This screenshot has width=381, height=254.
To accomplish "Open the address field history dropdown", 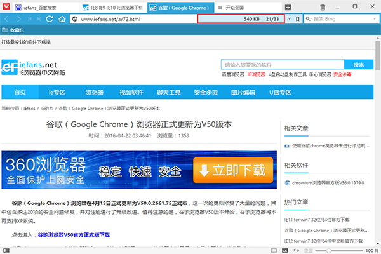I will point(290,19).
